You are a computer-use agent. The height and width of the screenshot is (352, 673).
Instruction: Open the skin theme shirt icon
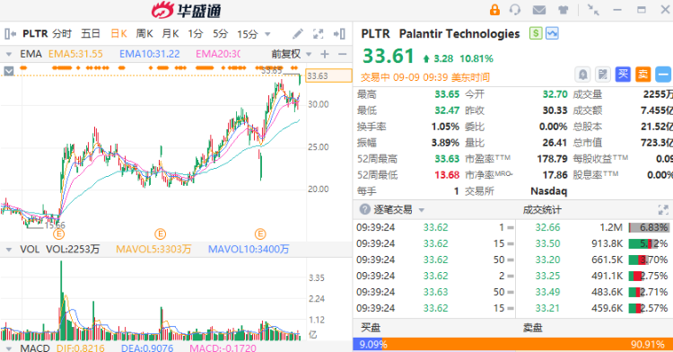(x=564, y=10)
